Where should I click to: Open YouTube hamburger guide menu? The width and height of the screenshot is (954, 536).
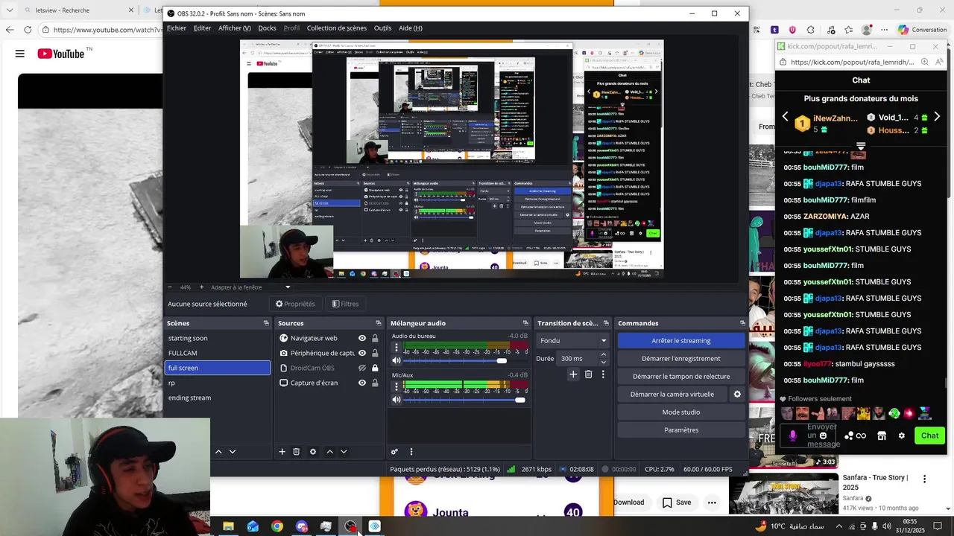pos(20,54)
